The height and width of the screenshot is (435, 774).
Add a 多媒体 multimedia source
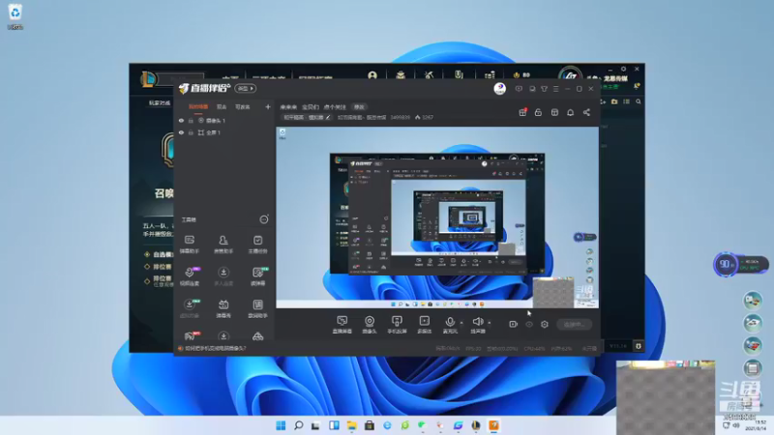pos(424,325)
